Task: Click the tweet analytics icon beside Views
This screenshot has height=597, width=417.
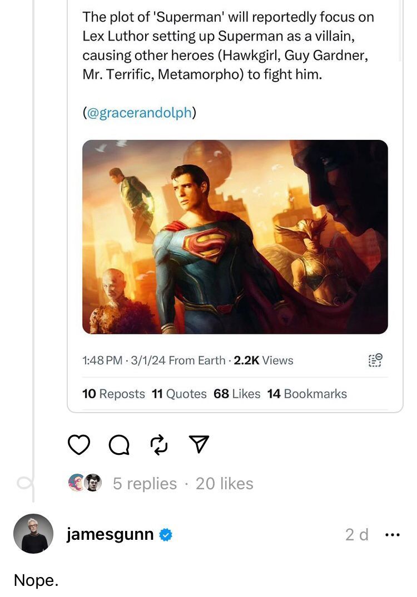Action: coord(375,360)
